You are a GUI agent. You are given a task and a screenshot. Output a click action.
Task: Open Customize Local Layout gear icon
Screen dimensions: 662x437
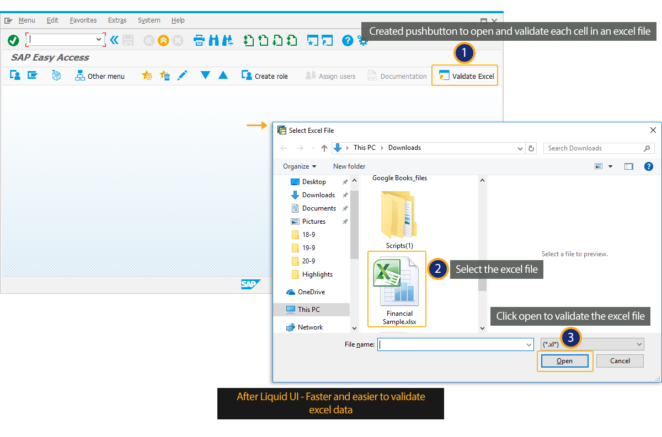tap(362, 40)
